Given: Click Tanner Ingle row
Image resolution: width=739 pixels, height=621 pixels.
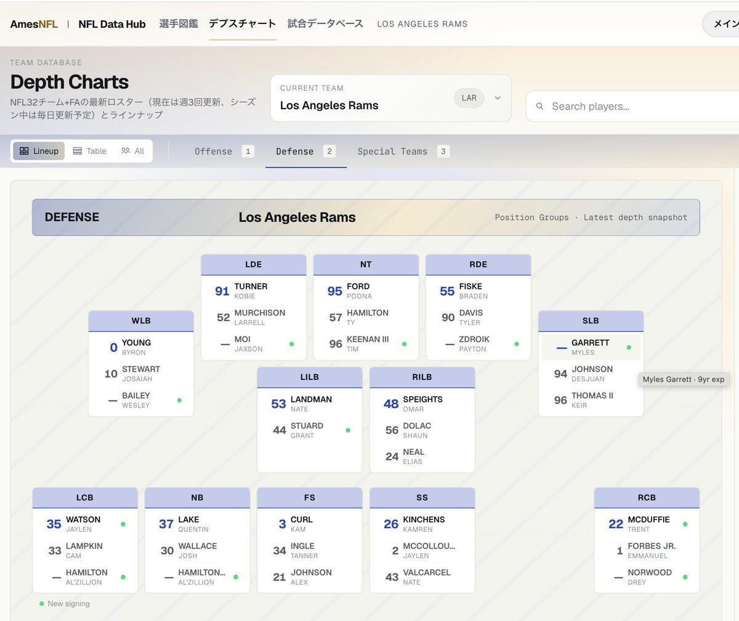Looking at the screenshot, I should coord(310,551).
